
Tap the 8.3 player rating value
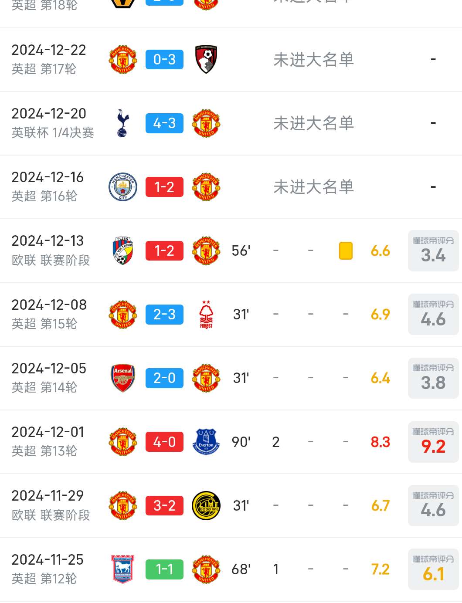click(380, 442)
